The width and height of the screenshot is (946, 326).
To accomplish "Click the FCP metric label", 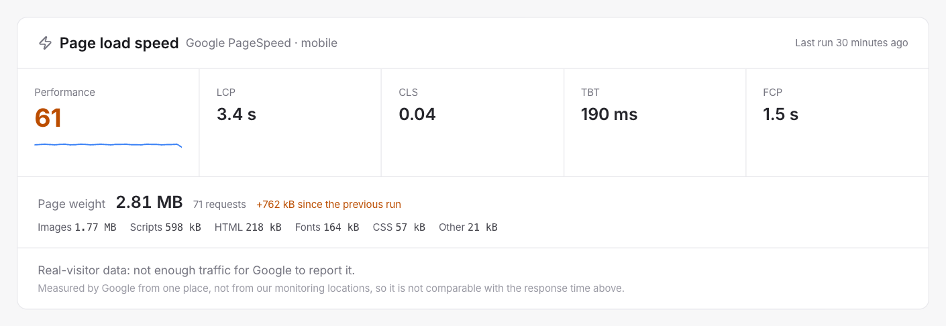I will click(773, 93).
